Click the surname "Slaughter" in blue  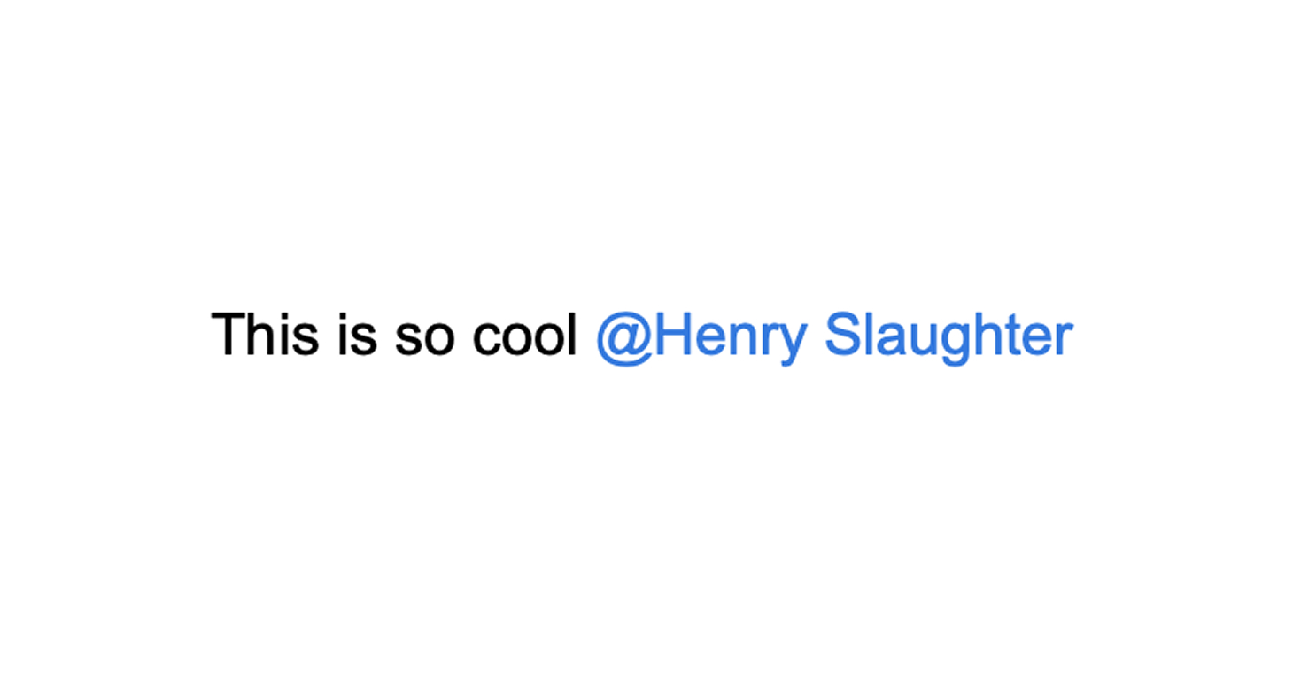click(x=948, y=336)
